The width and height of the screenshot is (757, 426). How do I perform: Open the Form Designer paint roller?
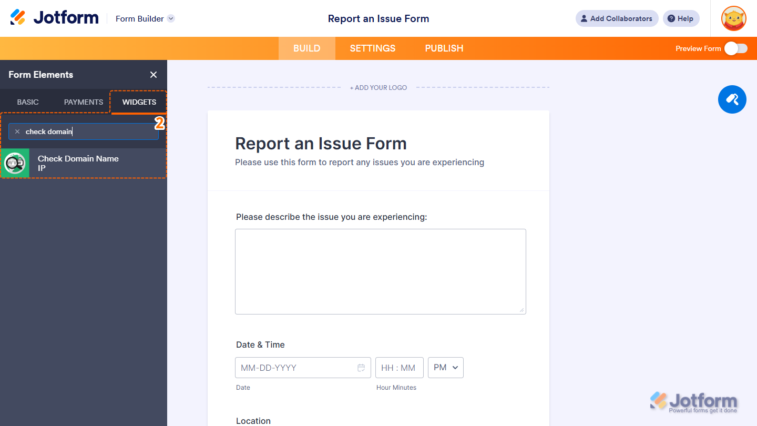732,99
